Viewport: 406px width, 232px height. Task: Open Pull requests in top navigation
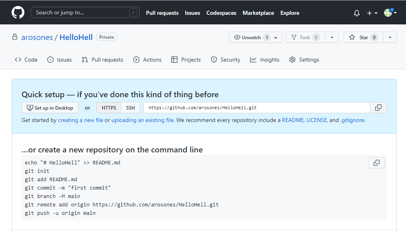(x=162, y=13)
